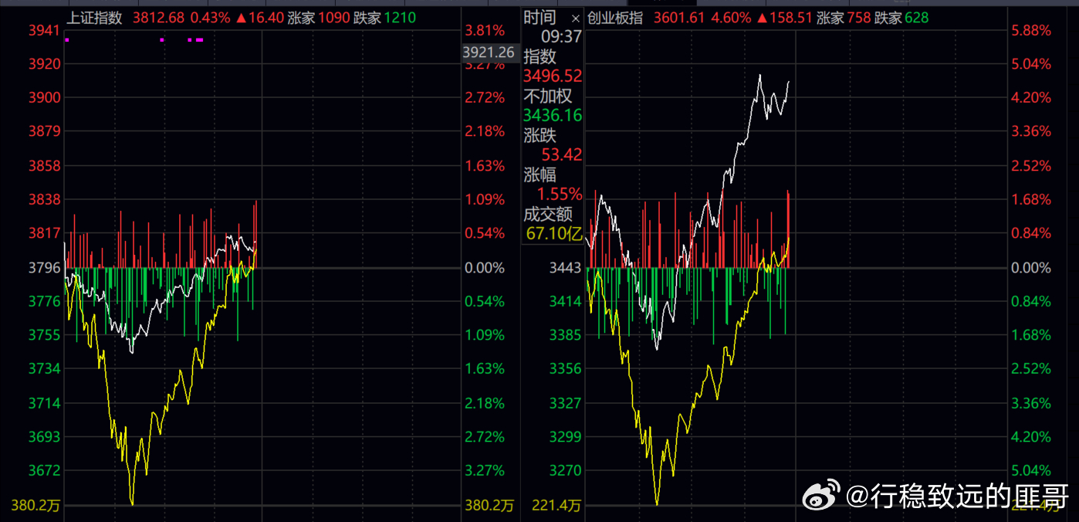Image resolution: width=1079 pixels, height=522 pixels.
Task: Select the 1.55% 涨幅 value in tooltip
Action: pyautogui.click(x=560, y=195)
